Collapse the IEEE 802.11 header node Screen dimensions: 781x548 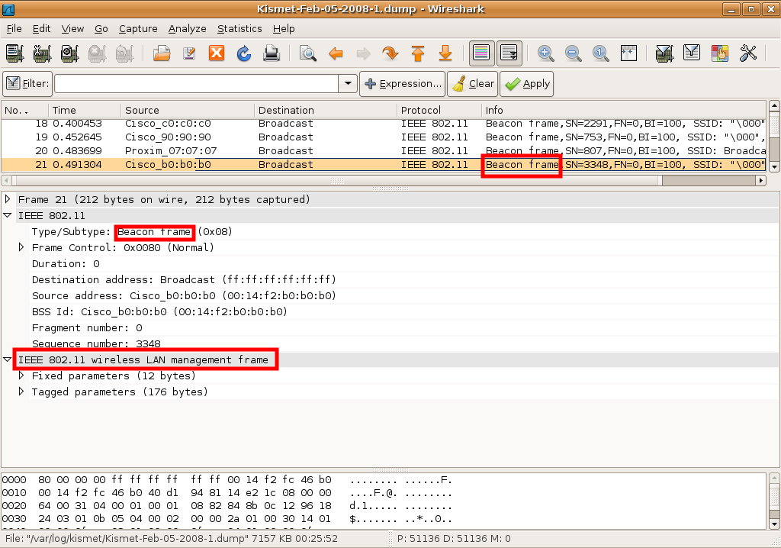tap(8, 215)
